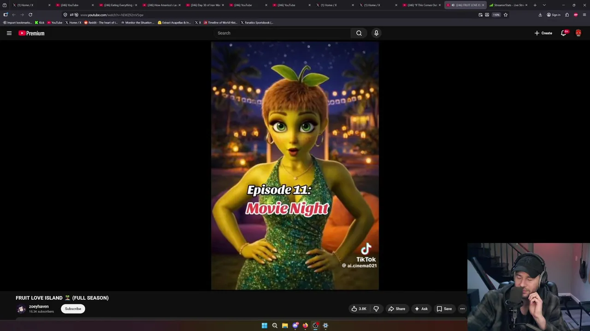Open the account avatar menu
Screen dimensions: 590x331
click(578, 33)
